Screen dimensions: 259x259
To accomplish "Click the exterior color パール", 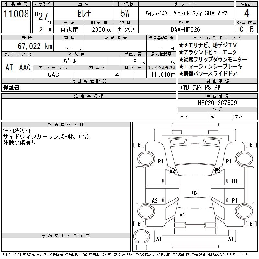I will (x=70, y=61).
